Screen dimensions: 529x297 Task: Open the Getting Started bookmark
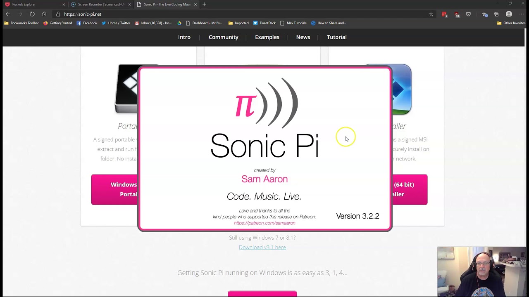point(57,23)
